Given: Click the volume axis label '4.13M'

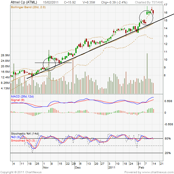Looking at the screenshot, I should point(5,88).
